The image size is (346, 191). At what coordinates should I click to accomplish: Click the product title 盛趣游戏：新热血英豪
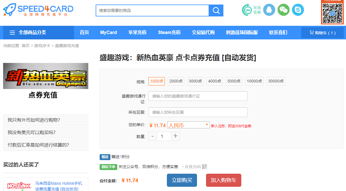tap(178, 58)
